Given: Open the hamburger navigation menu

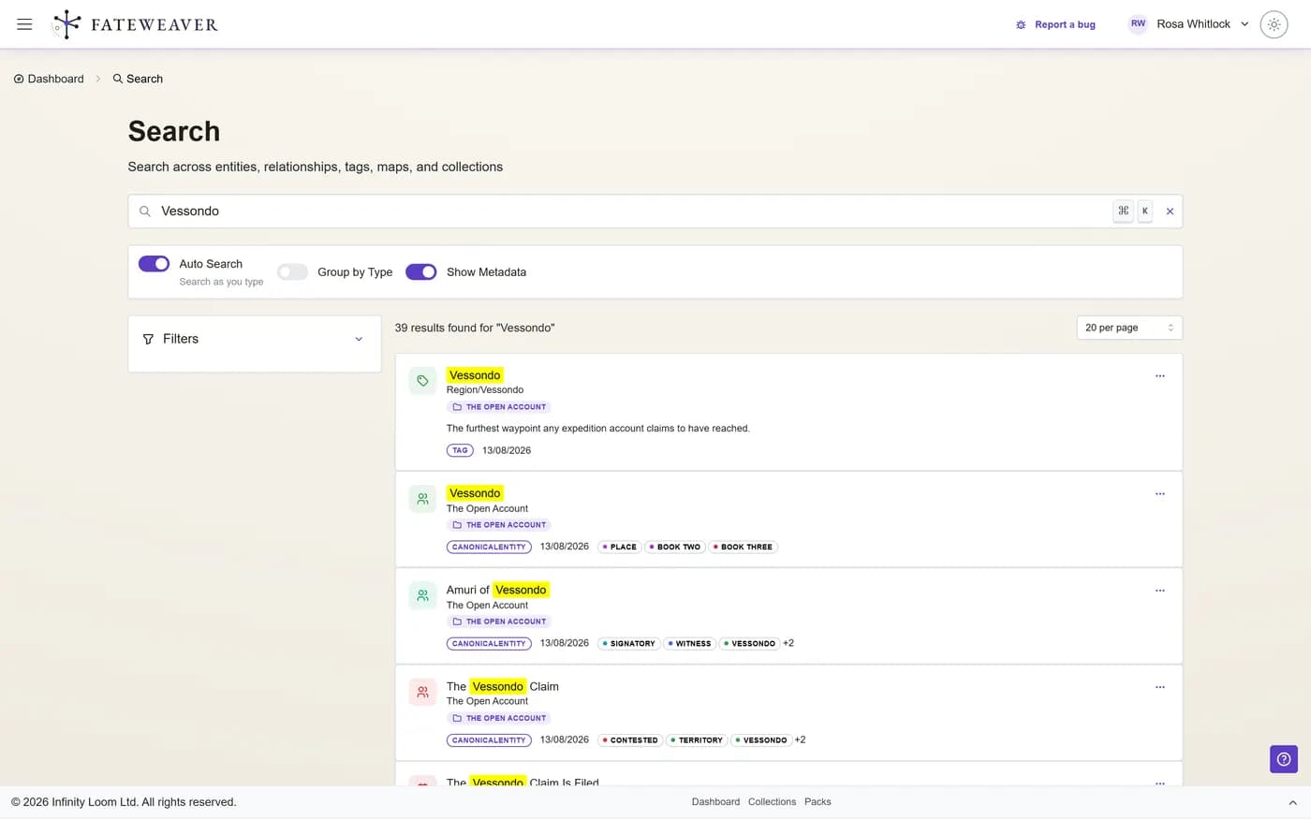Looking at the screenshot, I should 24,24.
